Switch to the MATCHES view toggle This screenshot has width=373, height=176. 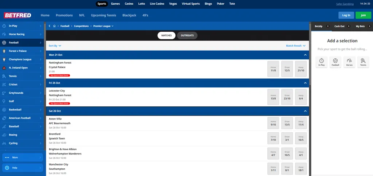(x=166, y=35)
